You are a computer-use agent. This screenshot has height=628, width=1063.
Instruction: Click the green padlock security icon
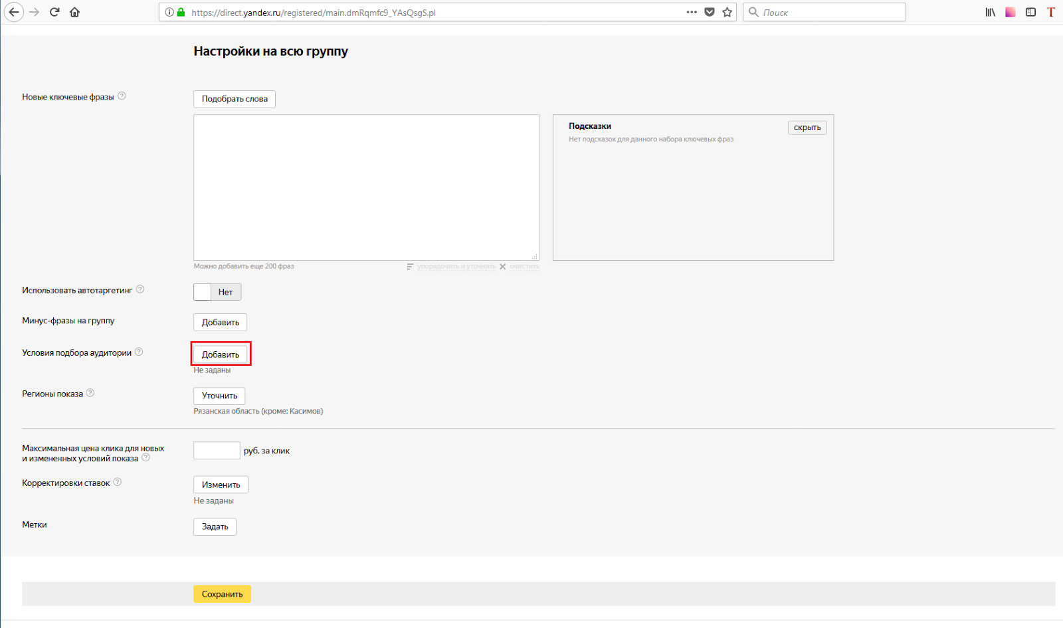pyautogui.click(x=181, y=12)
